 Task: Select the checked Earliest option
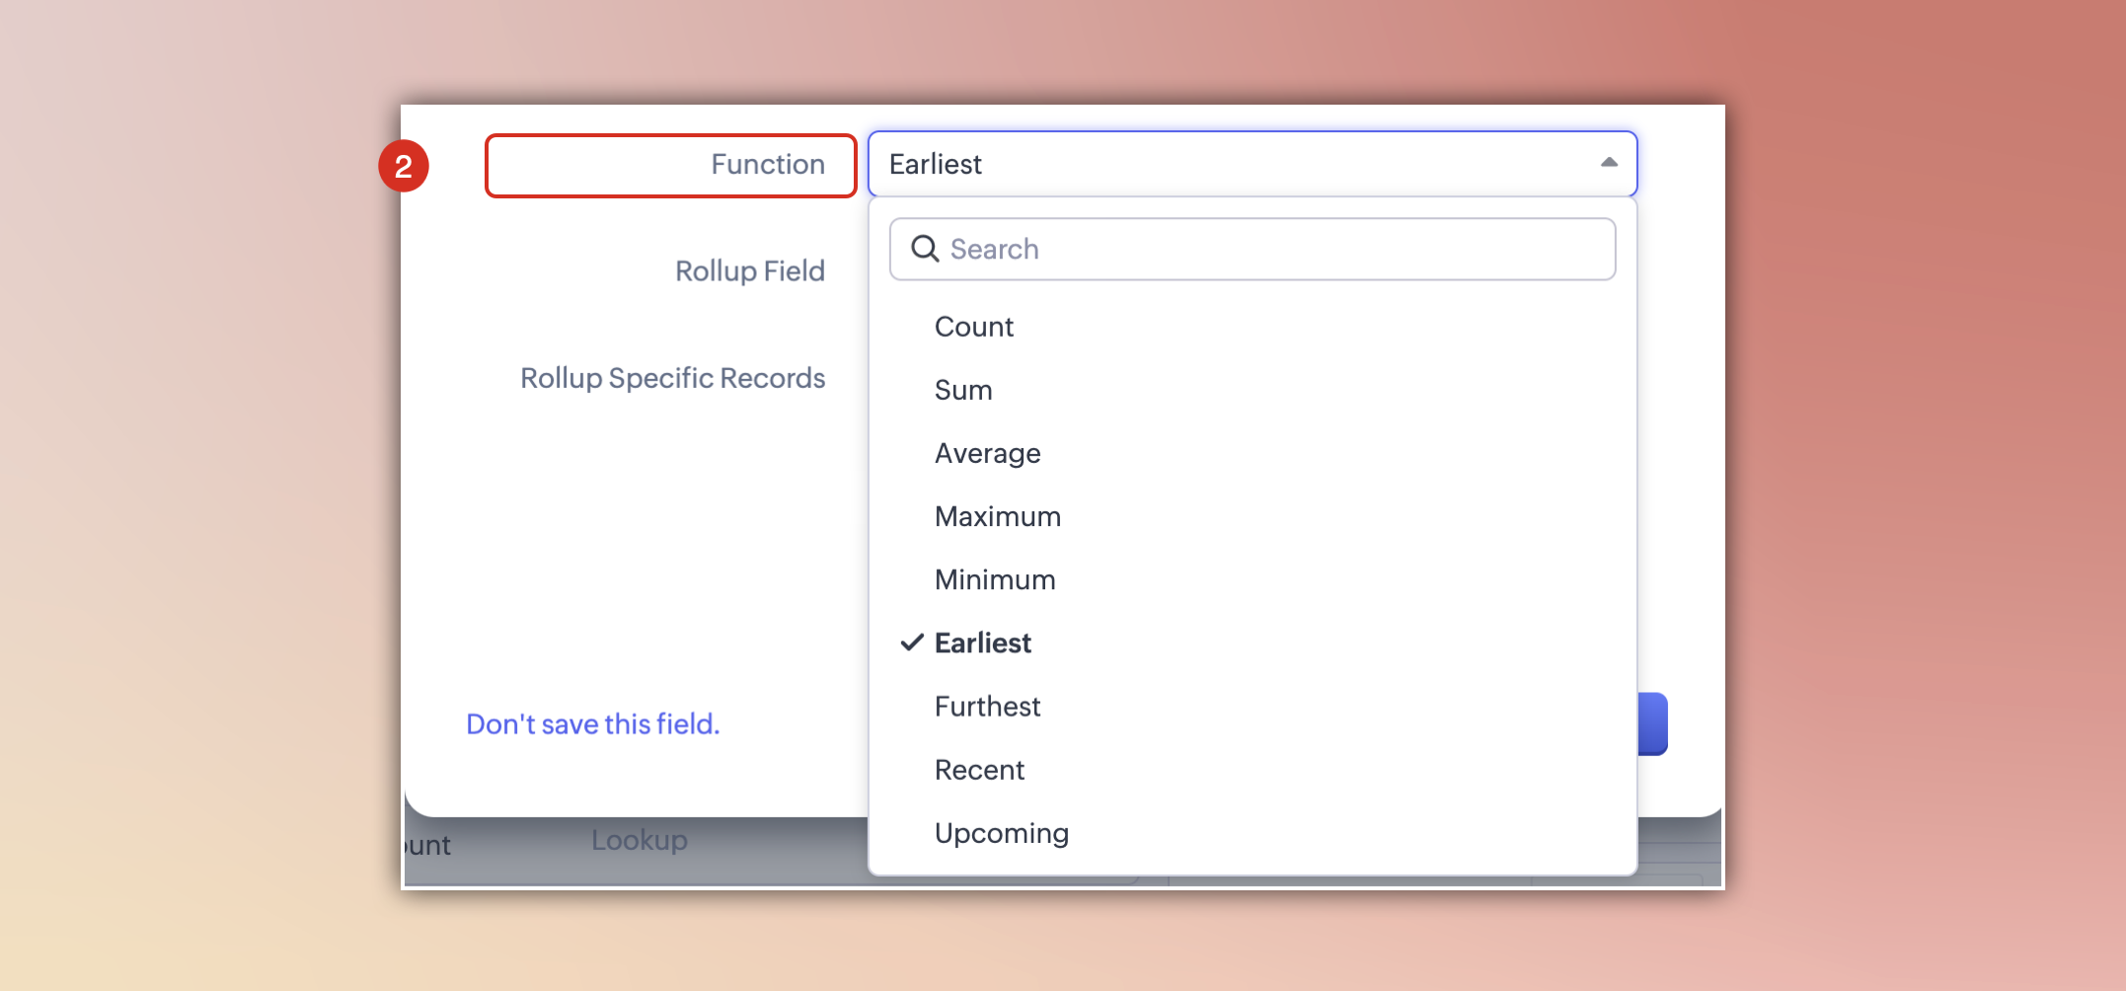coord(983,643)
